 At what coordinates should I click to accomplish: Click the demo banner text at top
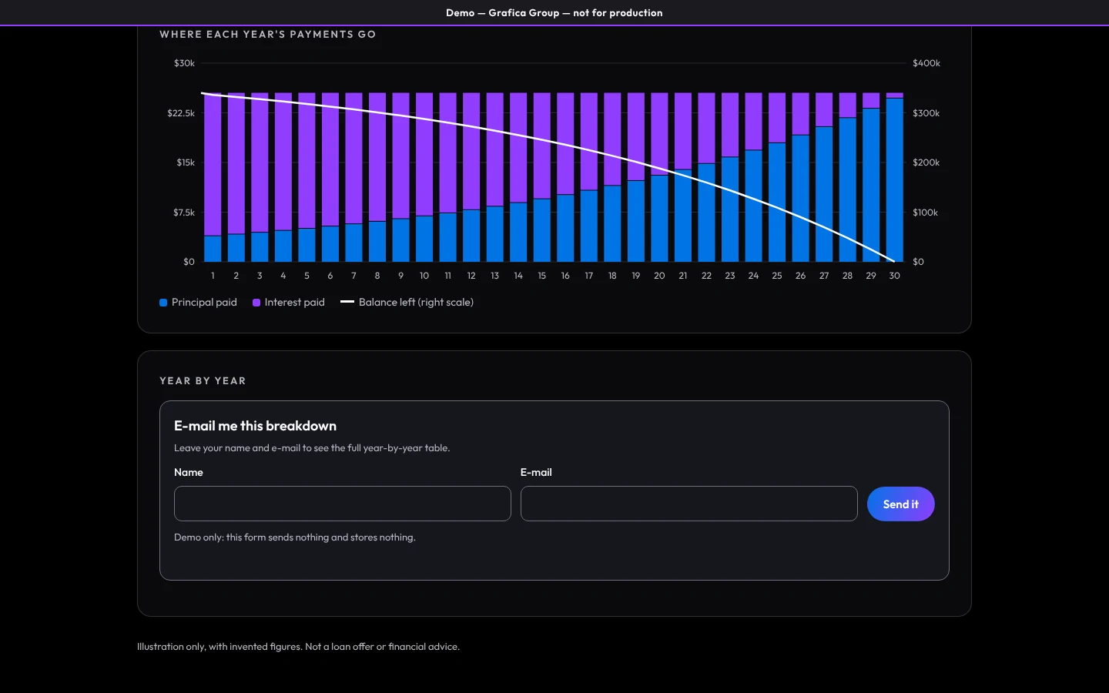pyautogui.click(x=554, y=13)
